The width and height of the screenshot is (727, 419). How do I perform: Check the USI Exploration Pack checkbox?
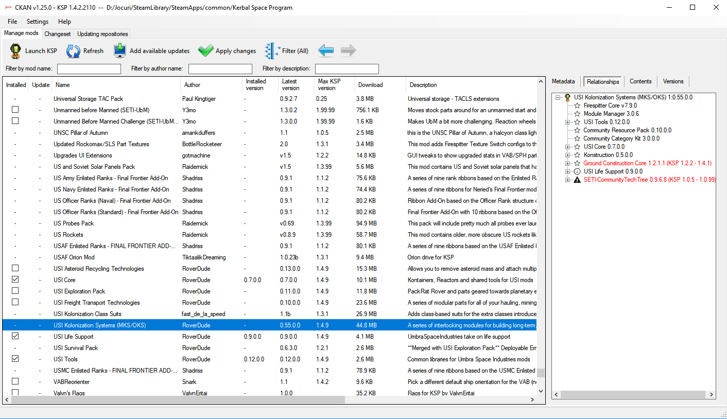tap(15, 291)
